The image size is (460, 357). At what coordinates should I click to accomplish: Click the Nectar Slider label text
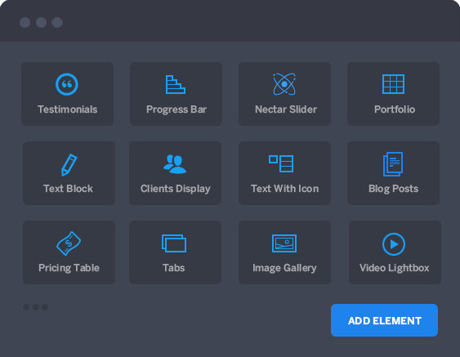(x=286, y=109)
